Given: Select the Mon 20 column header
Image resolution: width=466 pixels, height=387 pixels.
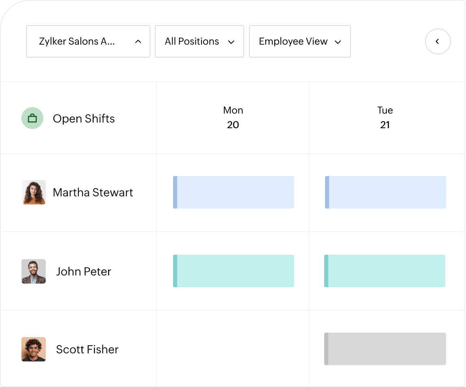Looking at the screenshot, I should point(233,118).
